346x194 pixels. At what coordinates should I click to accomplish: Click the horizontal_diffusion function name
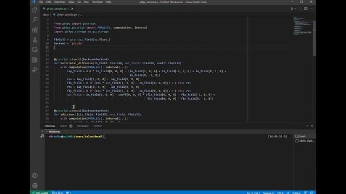76,63
